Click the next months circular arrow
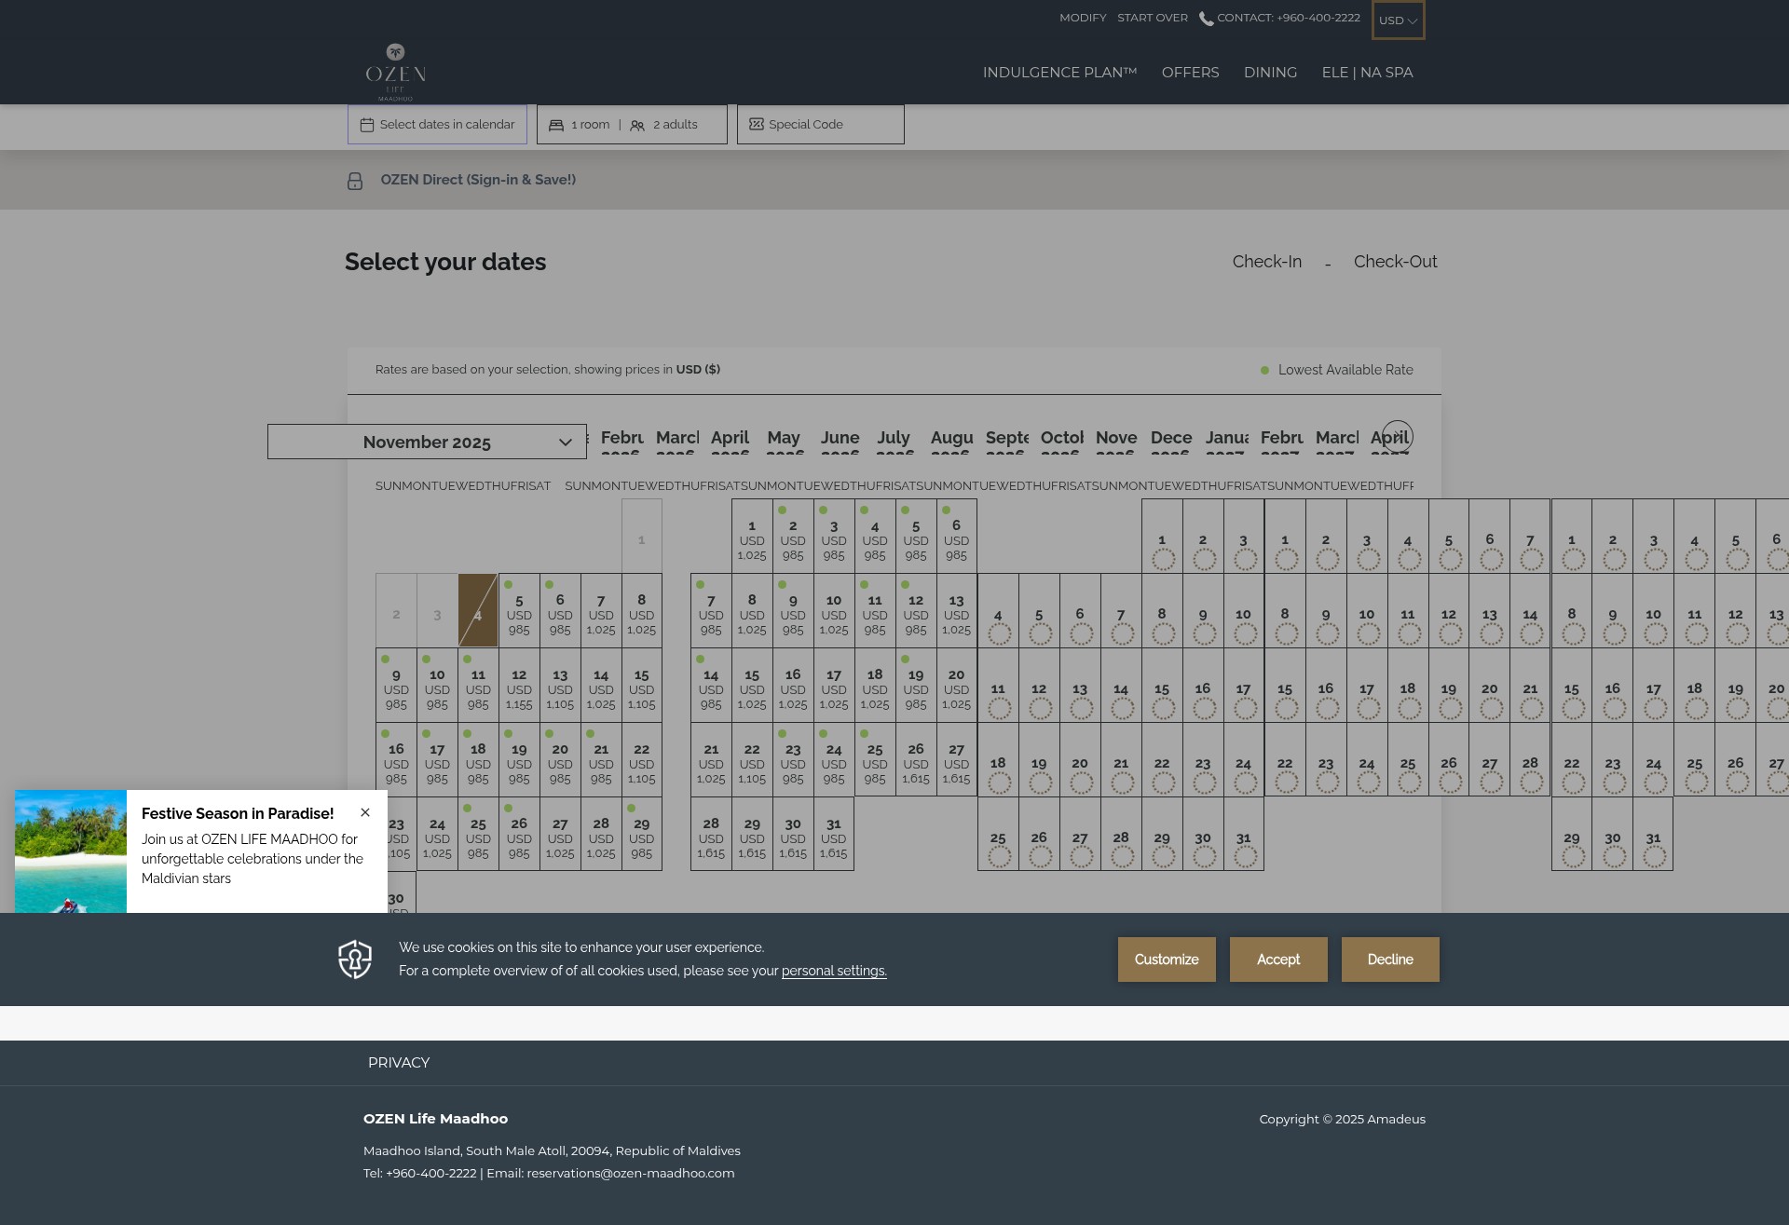 [x=1397, y=437]
